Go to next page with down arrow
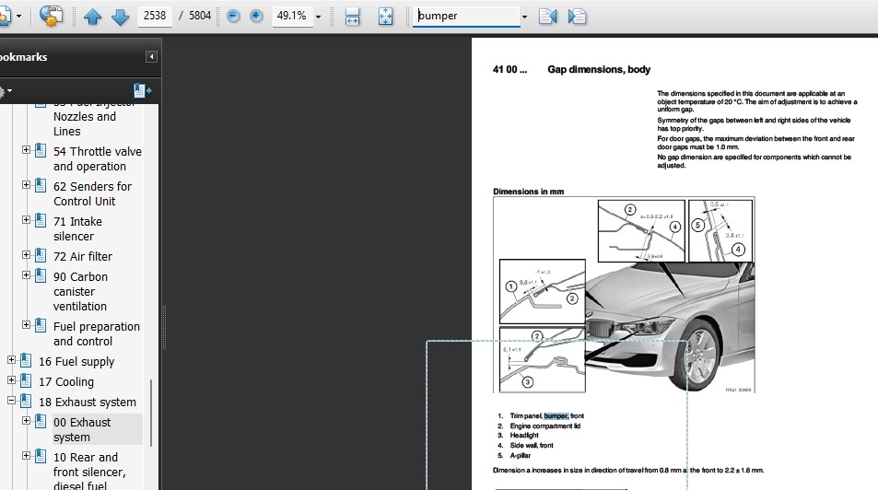This screenshot has width=878, height=490. pyautogui.click(x=120, y=17)
